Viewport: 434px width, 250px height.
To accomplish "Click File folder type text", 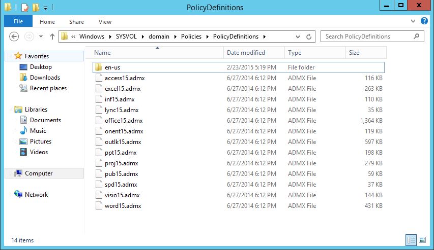I will pos(301,67).
